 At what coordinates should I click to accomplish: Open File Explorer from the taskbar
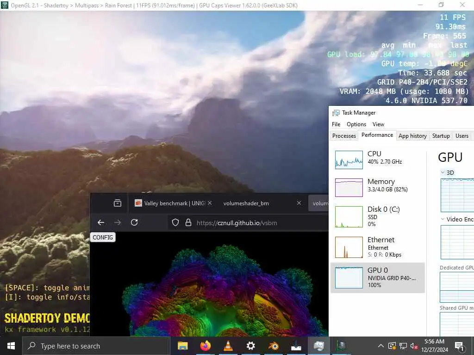pos(182,346)
